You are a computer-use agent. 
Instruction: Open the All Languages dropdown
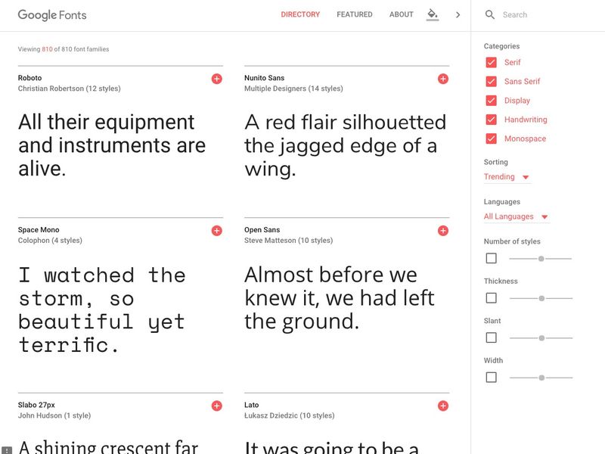tap(517, 216)
